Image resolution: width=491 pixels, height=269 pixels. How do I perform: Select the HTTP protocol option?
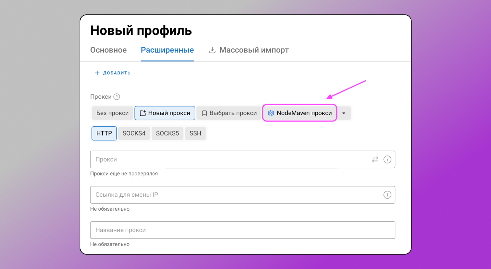click(104, 133)
